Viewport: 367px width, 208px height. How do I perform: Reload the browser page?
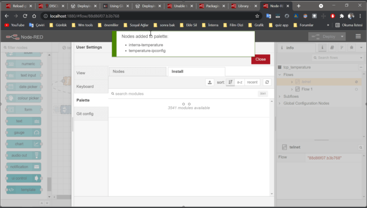click(x=25, y=16)
